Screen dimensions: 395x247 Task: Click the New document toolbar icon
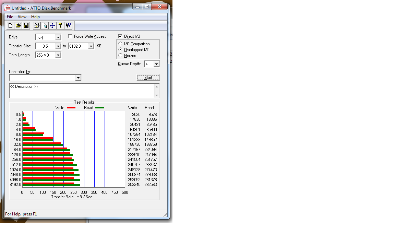point(10,25)
